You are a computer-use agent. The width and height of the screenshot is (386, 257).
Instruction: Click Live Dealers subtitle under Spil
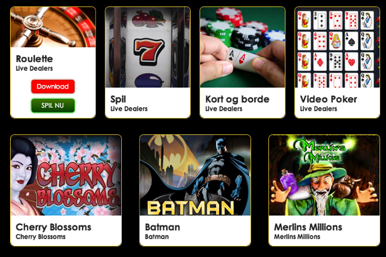tap(129, 109)
